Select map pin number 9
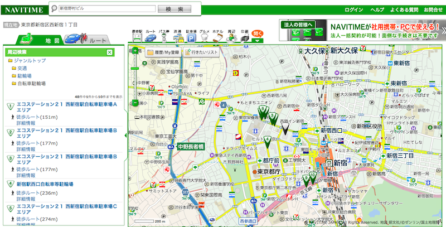Image resolution: width=446 pixels, height=227 pixels. point(306,180)
